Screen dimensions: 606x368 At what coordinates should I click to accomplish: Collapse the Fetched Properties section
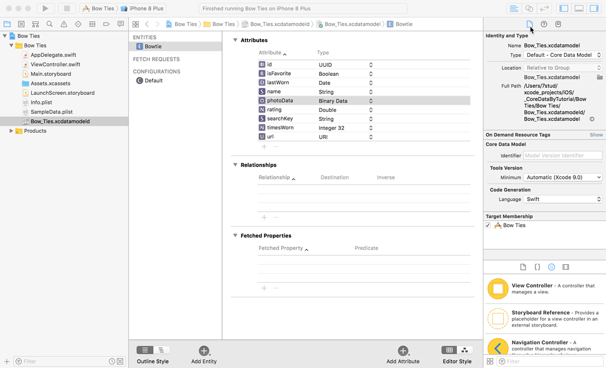click(235, 235)
